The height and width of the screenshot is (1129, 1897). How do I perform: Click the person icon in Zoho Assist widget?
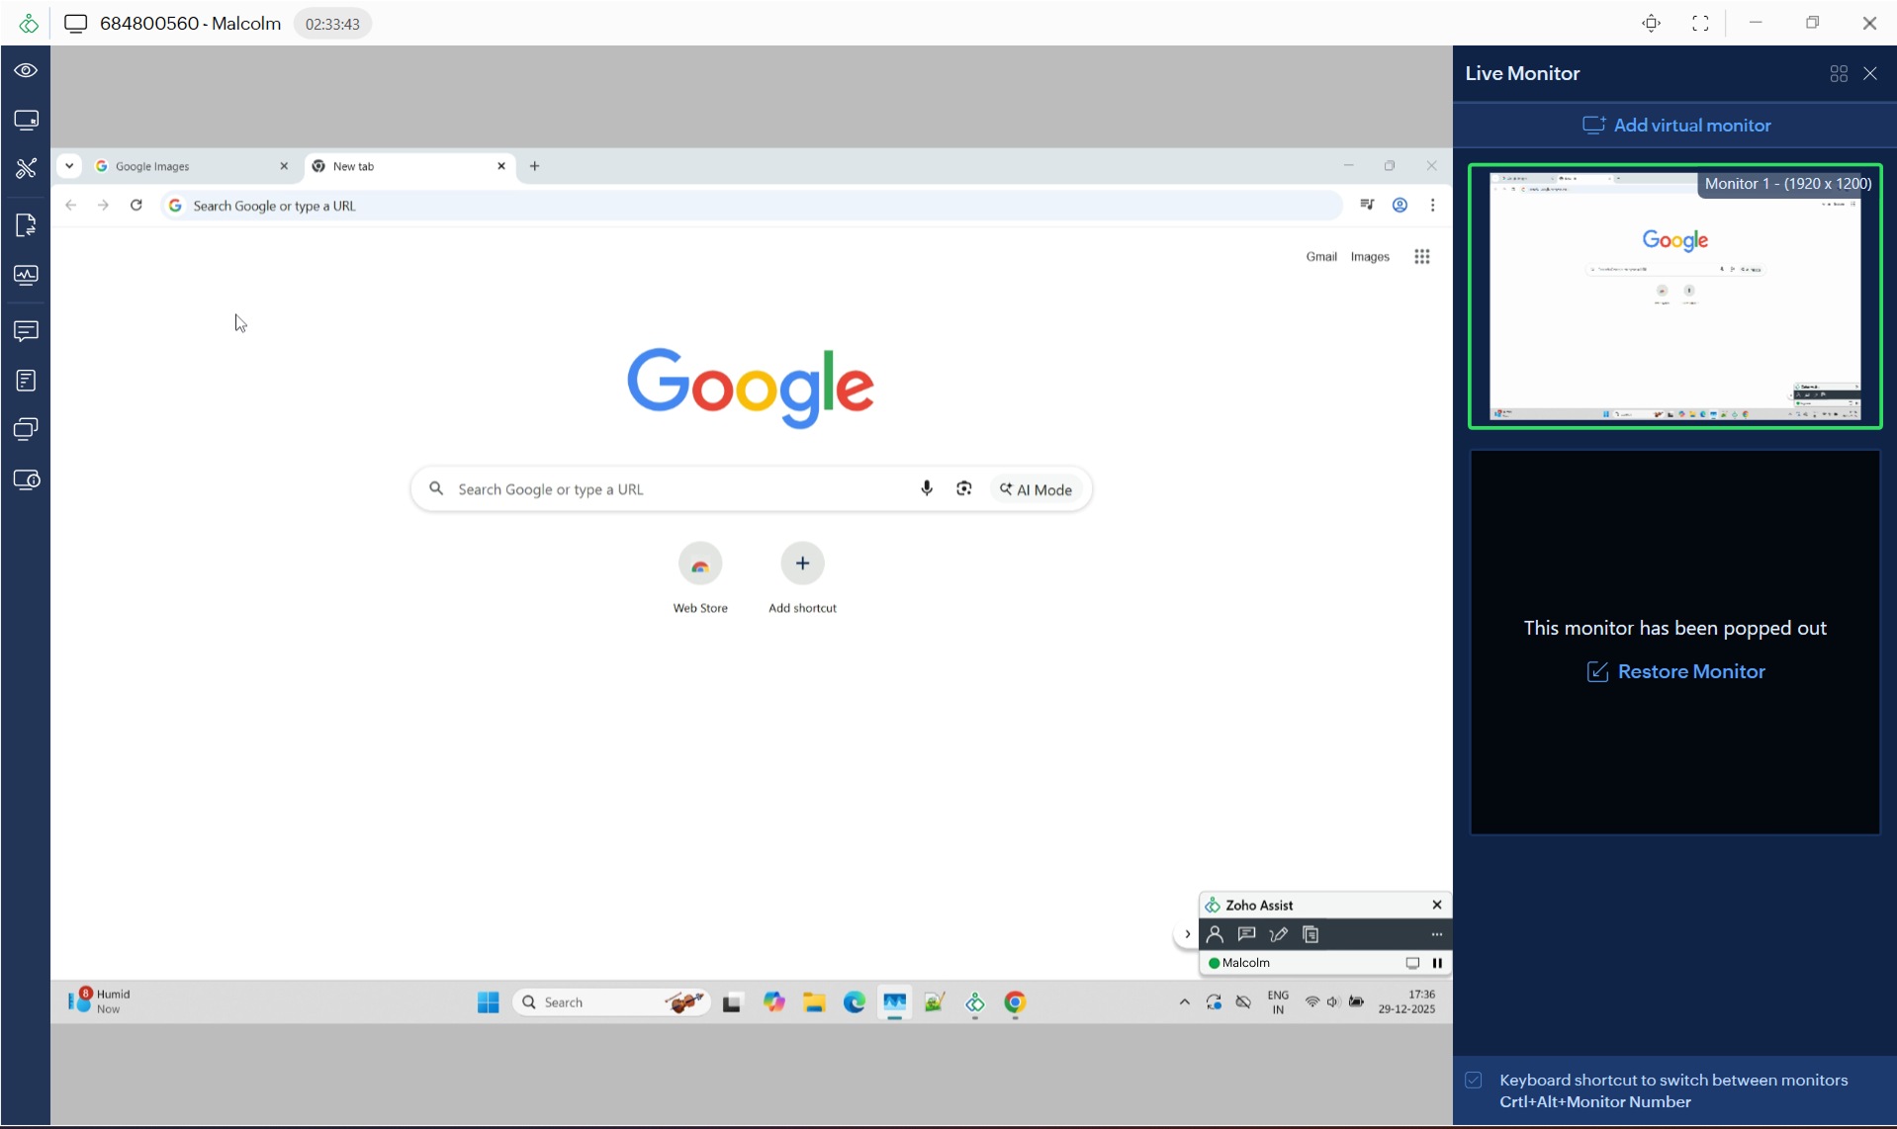tap(1216, 934)
